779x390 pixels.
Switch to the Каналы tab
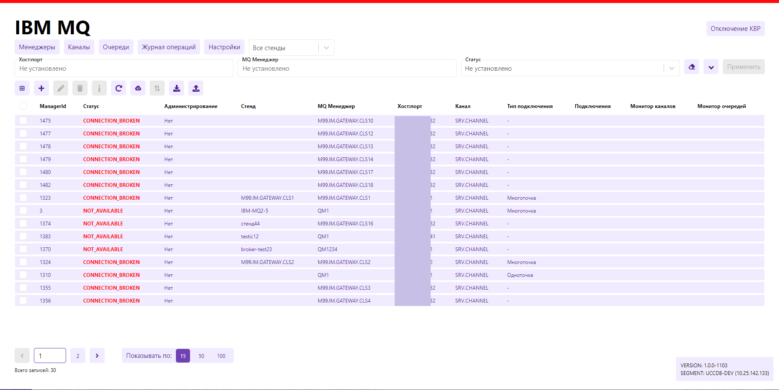[79, 47]
